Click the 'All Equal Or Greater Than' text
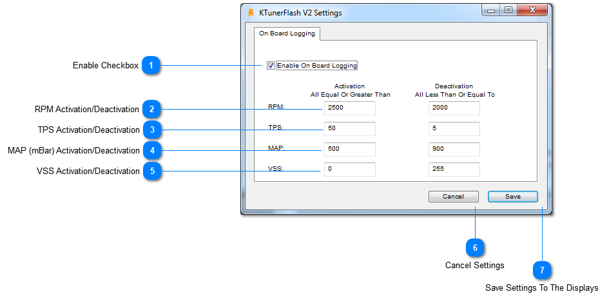 pos(351,94)
